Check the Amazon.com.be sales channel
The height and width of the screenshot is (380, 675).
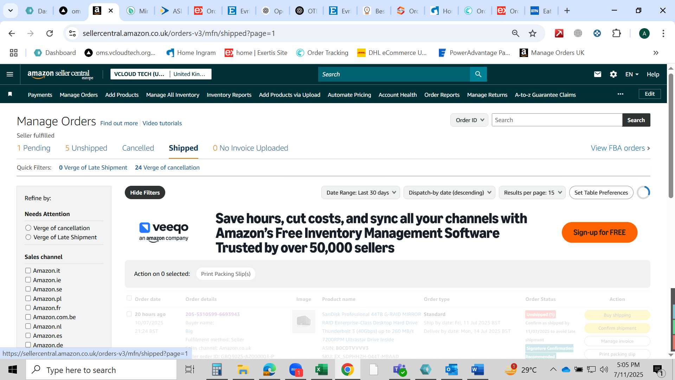click(x=28, y=317)
